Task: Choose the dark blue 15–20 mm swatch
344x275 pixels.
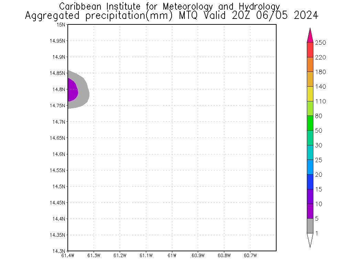Action: click(310, 181)
